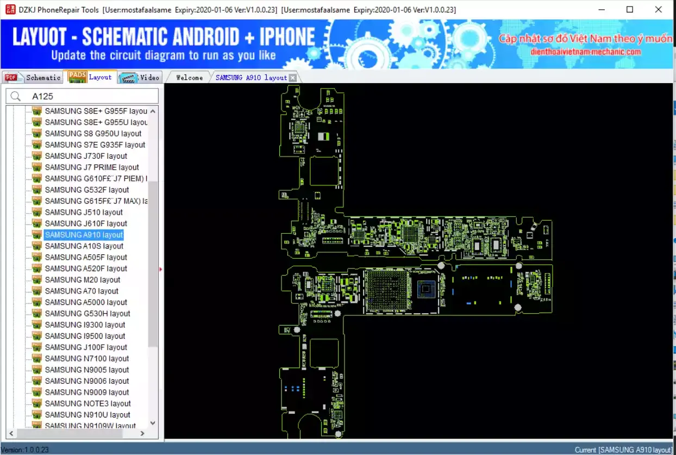The height and width of the screenshot is (455, 676).
Task: Open SAMSUNG S8 G950U layout
Action: (93, 133)
